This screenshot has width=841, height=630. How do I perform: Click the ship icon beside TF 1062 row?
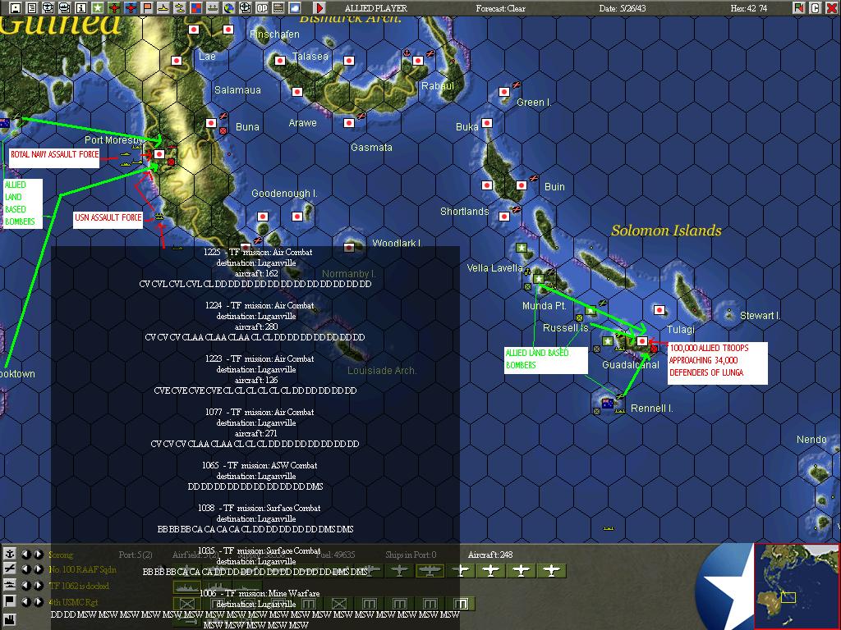click(9, 585)
